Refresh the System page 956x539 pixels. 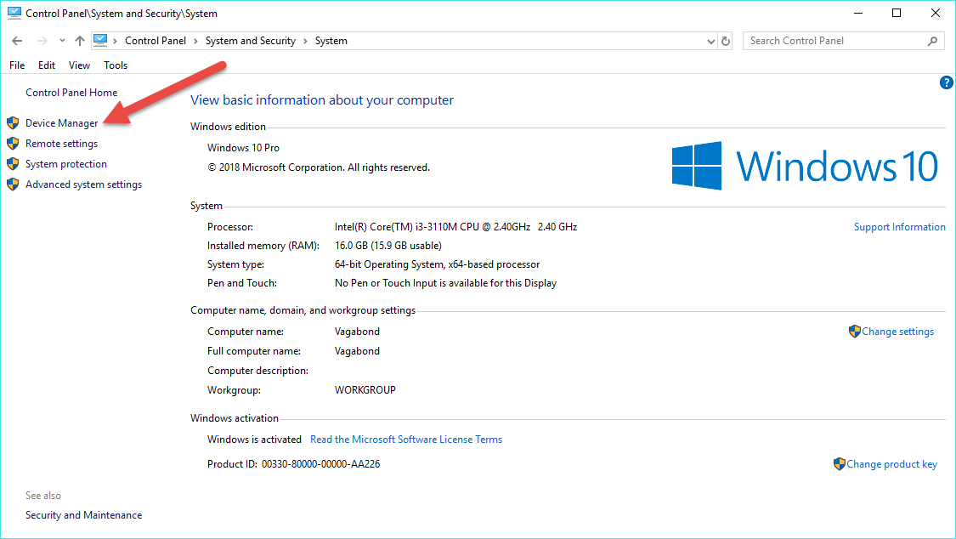point(726,41)
